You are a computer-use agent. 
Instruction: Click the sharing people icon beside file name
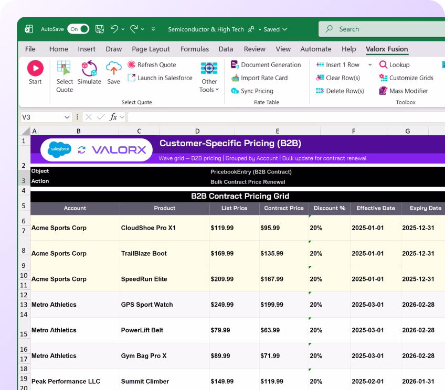(x=251, y=29)
